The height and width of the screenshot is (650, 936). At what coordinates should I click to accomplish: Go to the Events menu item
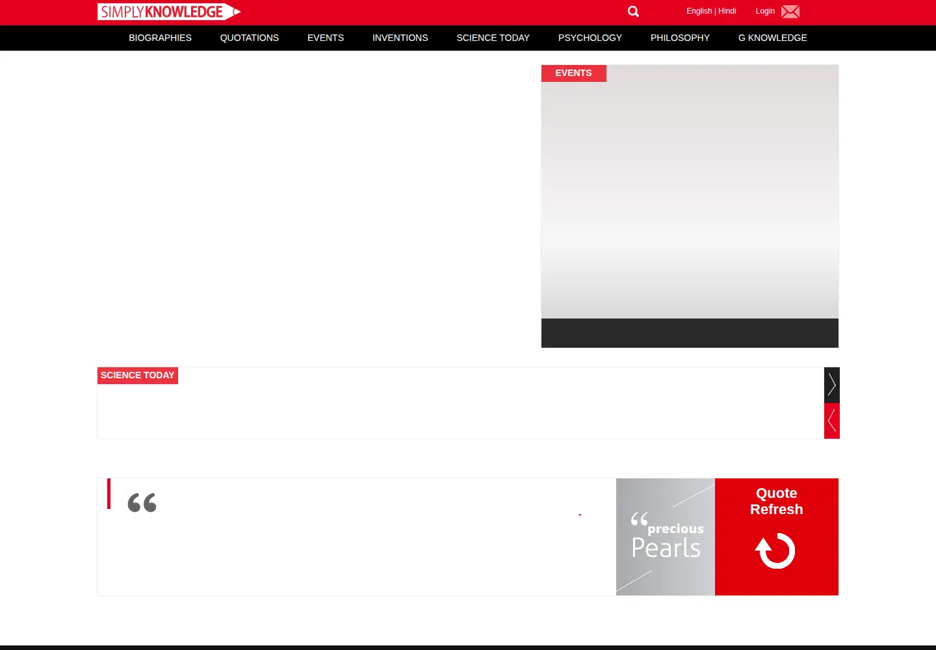coord(326,38)
